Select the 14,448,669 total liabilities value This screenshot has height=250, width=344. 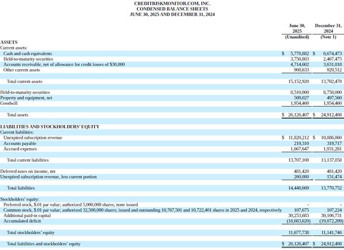coord(299,188)
